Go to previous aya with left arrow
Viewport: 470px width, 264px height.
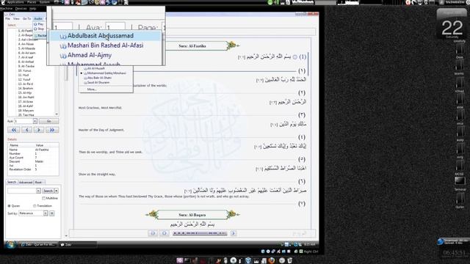[x=26, y=130]
